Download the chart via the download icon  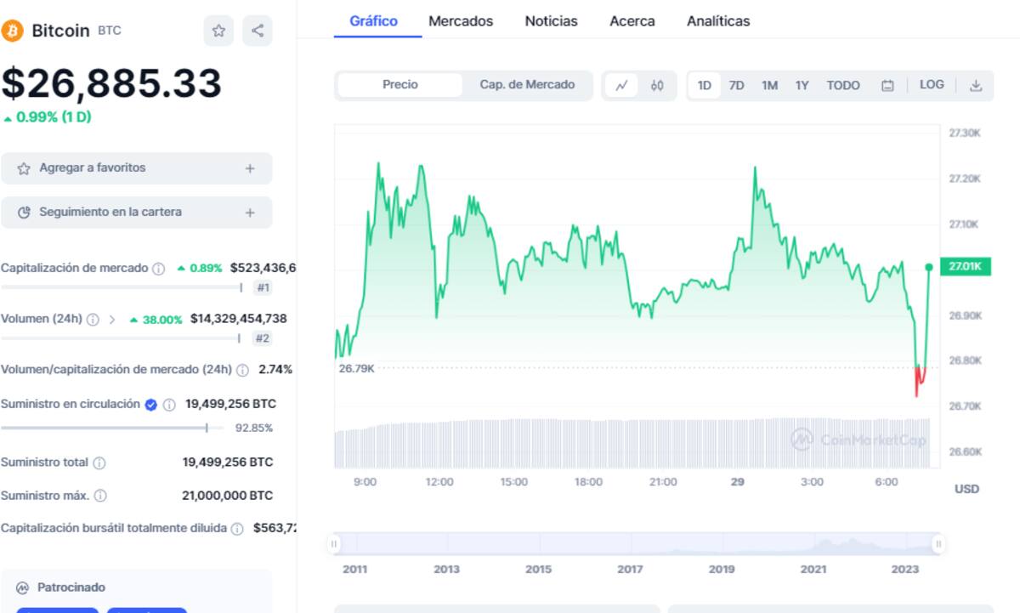pyautogui.click(x=976, y=85)
